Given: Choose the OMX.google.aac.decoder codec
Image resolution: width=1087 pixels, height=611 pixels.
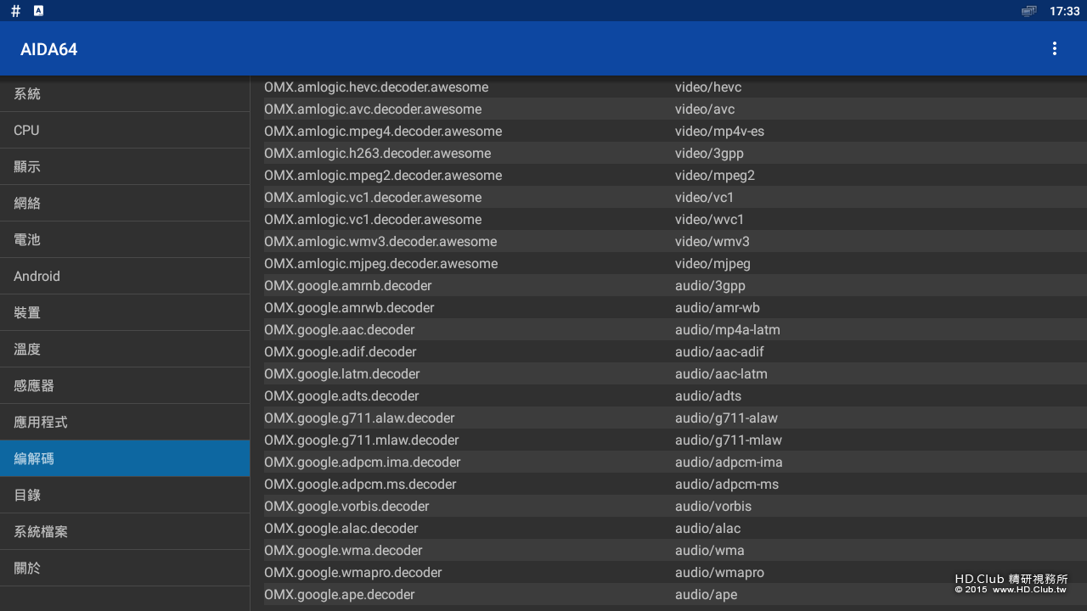Looking at the screenshot, I should tap(675, 329).
